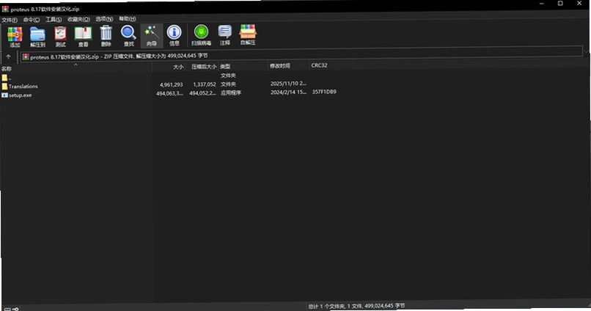Viewport: 591px width, 311px height.
Task: Open the Help (帮助) menu
Action: (128, 18)
